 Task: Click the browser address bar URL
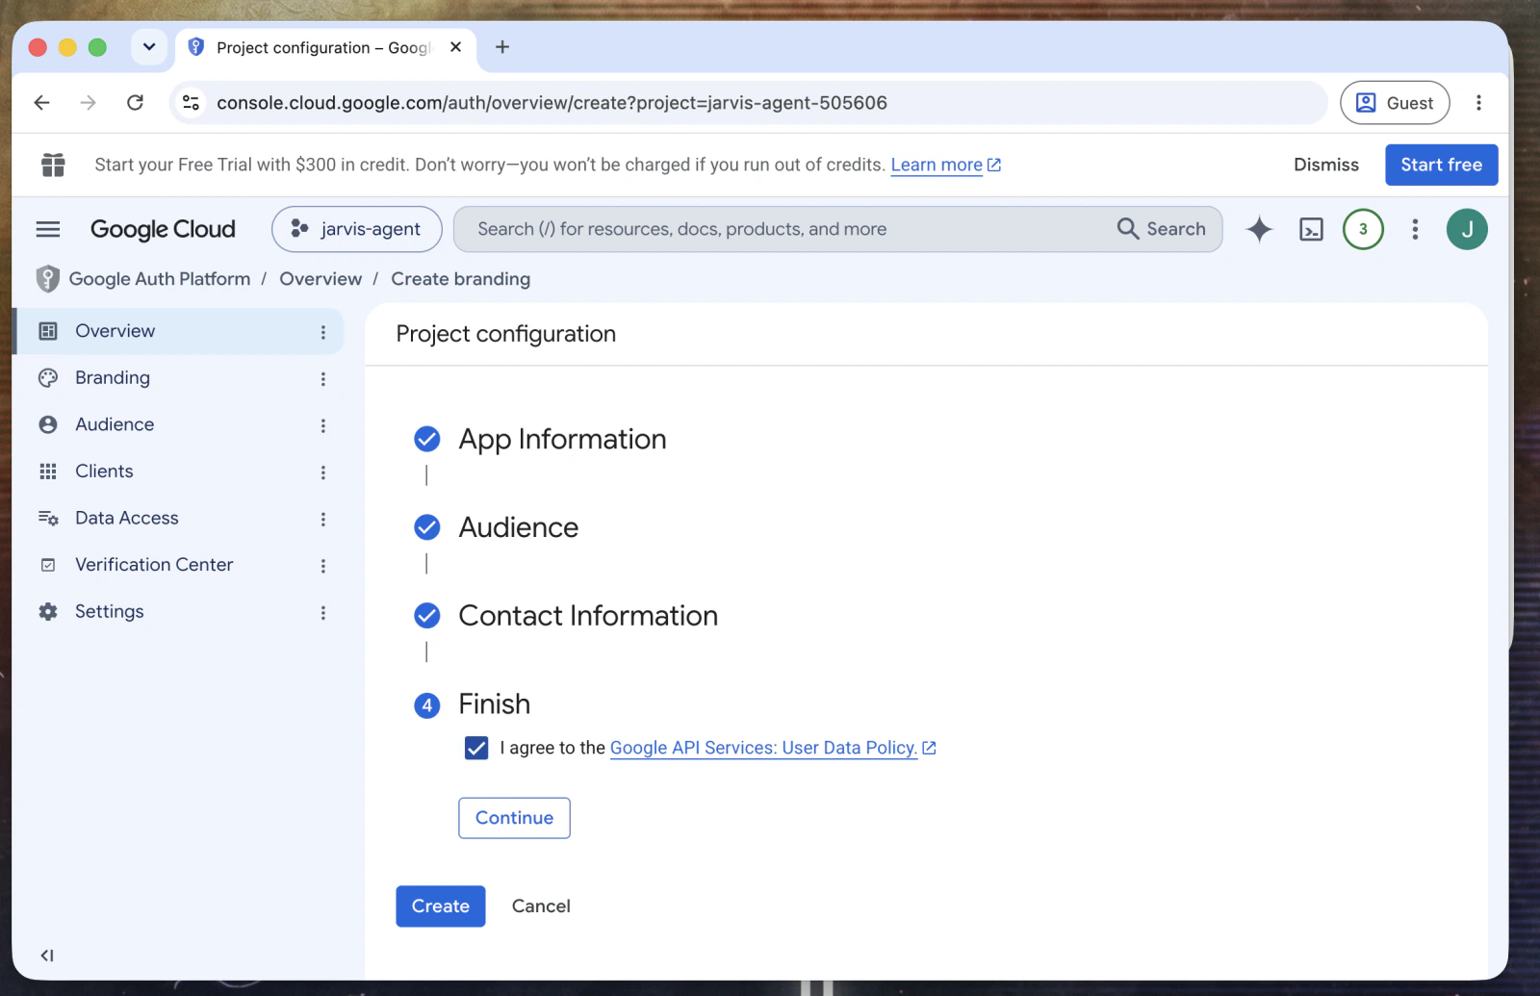552,103
